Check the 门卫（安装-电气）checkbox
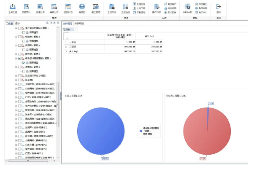The height and width of the screenshot is (169, 254). [19, 153]
